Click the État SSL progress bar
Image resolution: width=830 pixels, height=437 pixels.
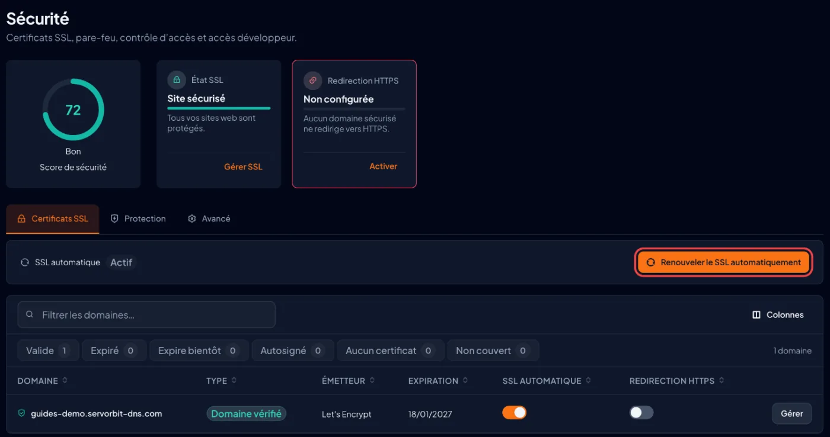coord(219,108)
